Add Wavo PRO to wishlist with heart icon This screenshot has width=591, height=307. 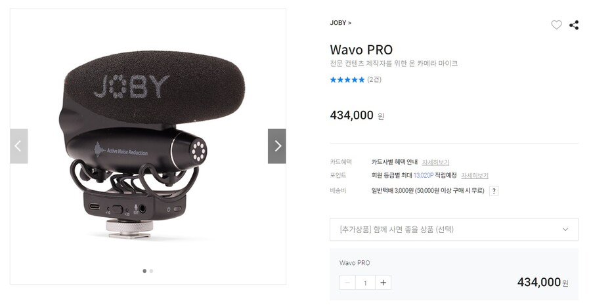tap(556, 25)
